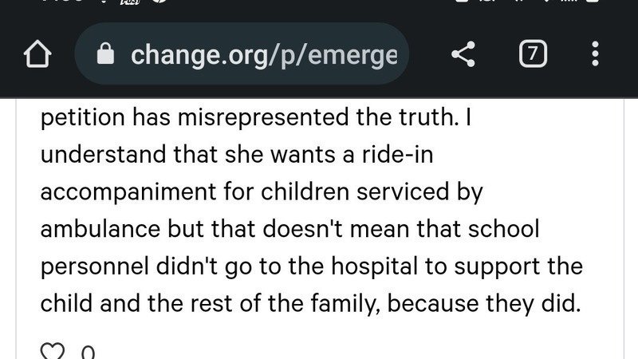Share this page using the share icon

click(463, 55)
